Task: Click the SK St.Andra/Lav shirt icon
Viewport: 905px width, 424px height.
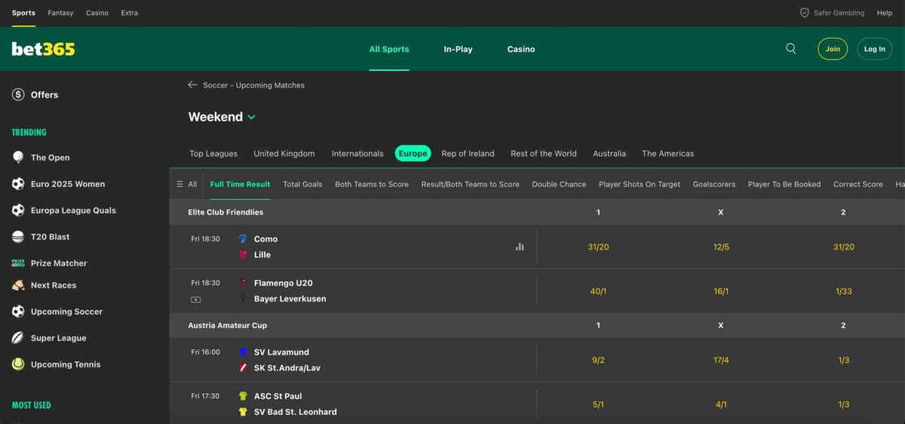Action: 243,367
